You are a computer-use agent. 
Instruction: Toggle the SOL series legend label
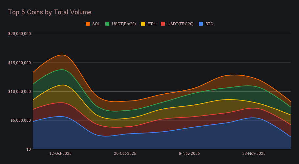coord(96,24)
